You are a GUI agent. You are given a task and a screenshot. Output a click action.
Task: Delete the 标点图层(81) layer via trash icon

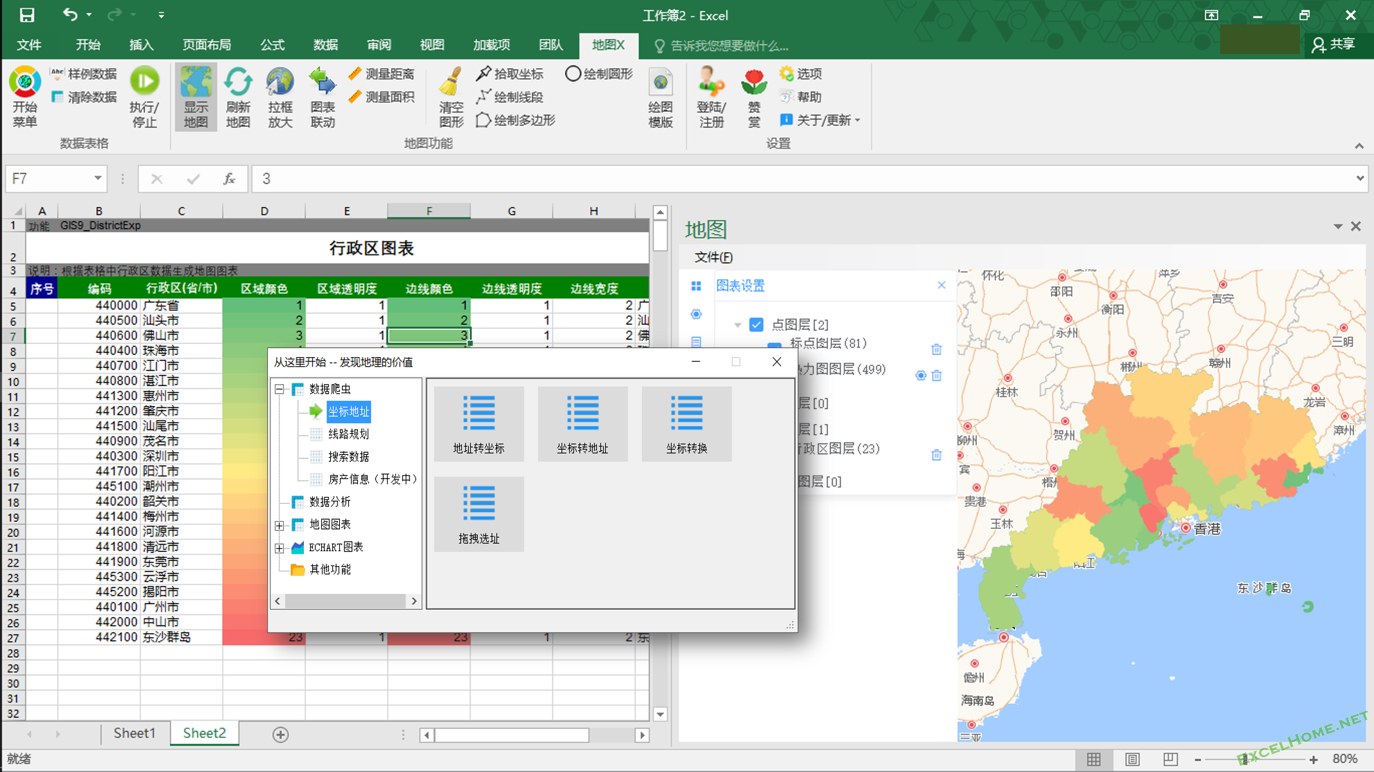point(937,349)
